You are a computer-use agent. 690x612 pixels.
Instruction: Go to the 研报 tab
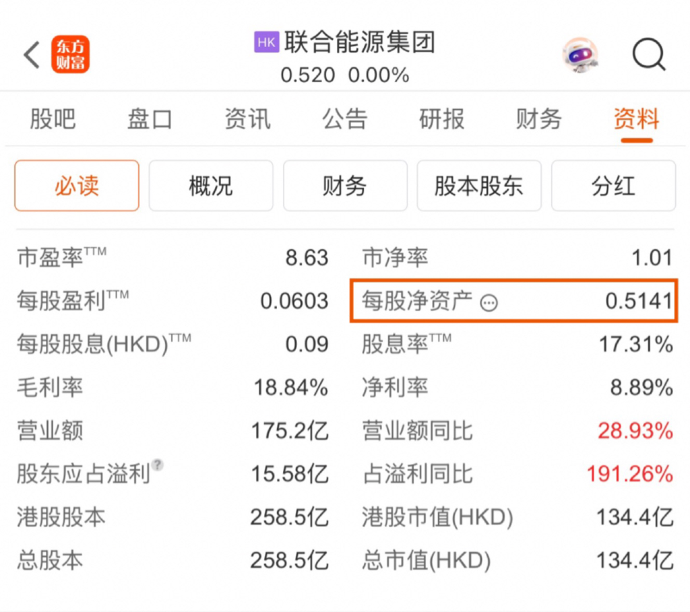pos(442,119)
